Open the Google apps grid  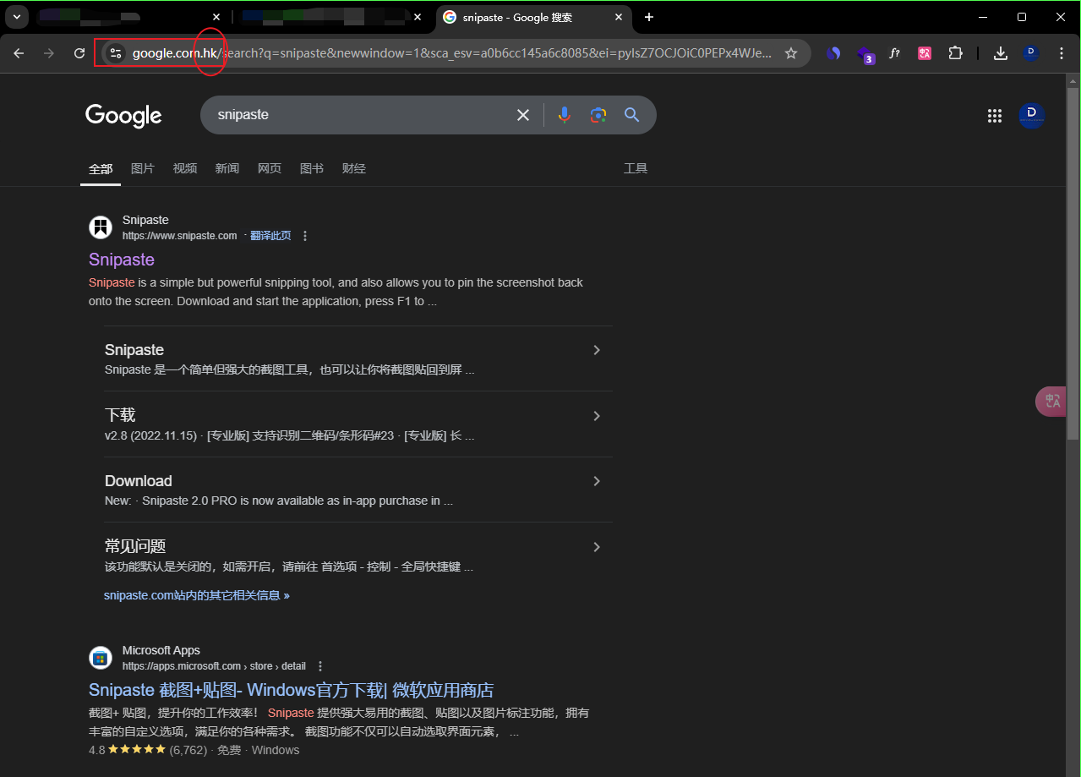[995, 116]
